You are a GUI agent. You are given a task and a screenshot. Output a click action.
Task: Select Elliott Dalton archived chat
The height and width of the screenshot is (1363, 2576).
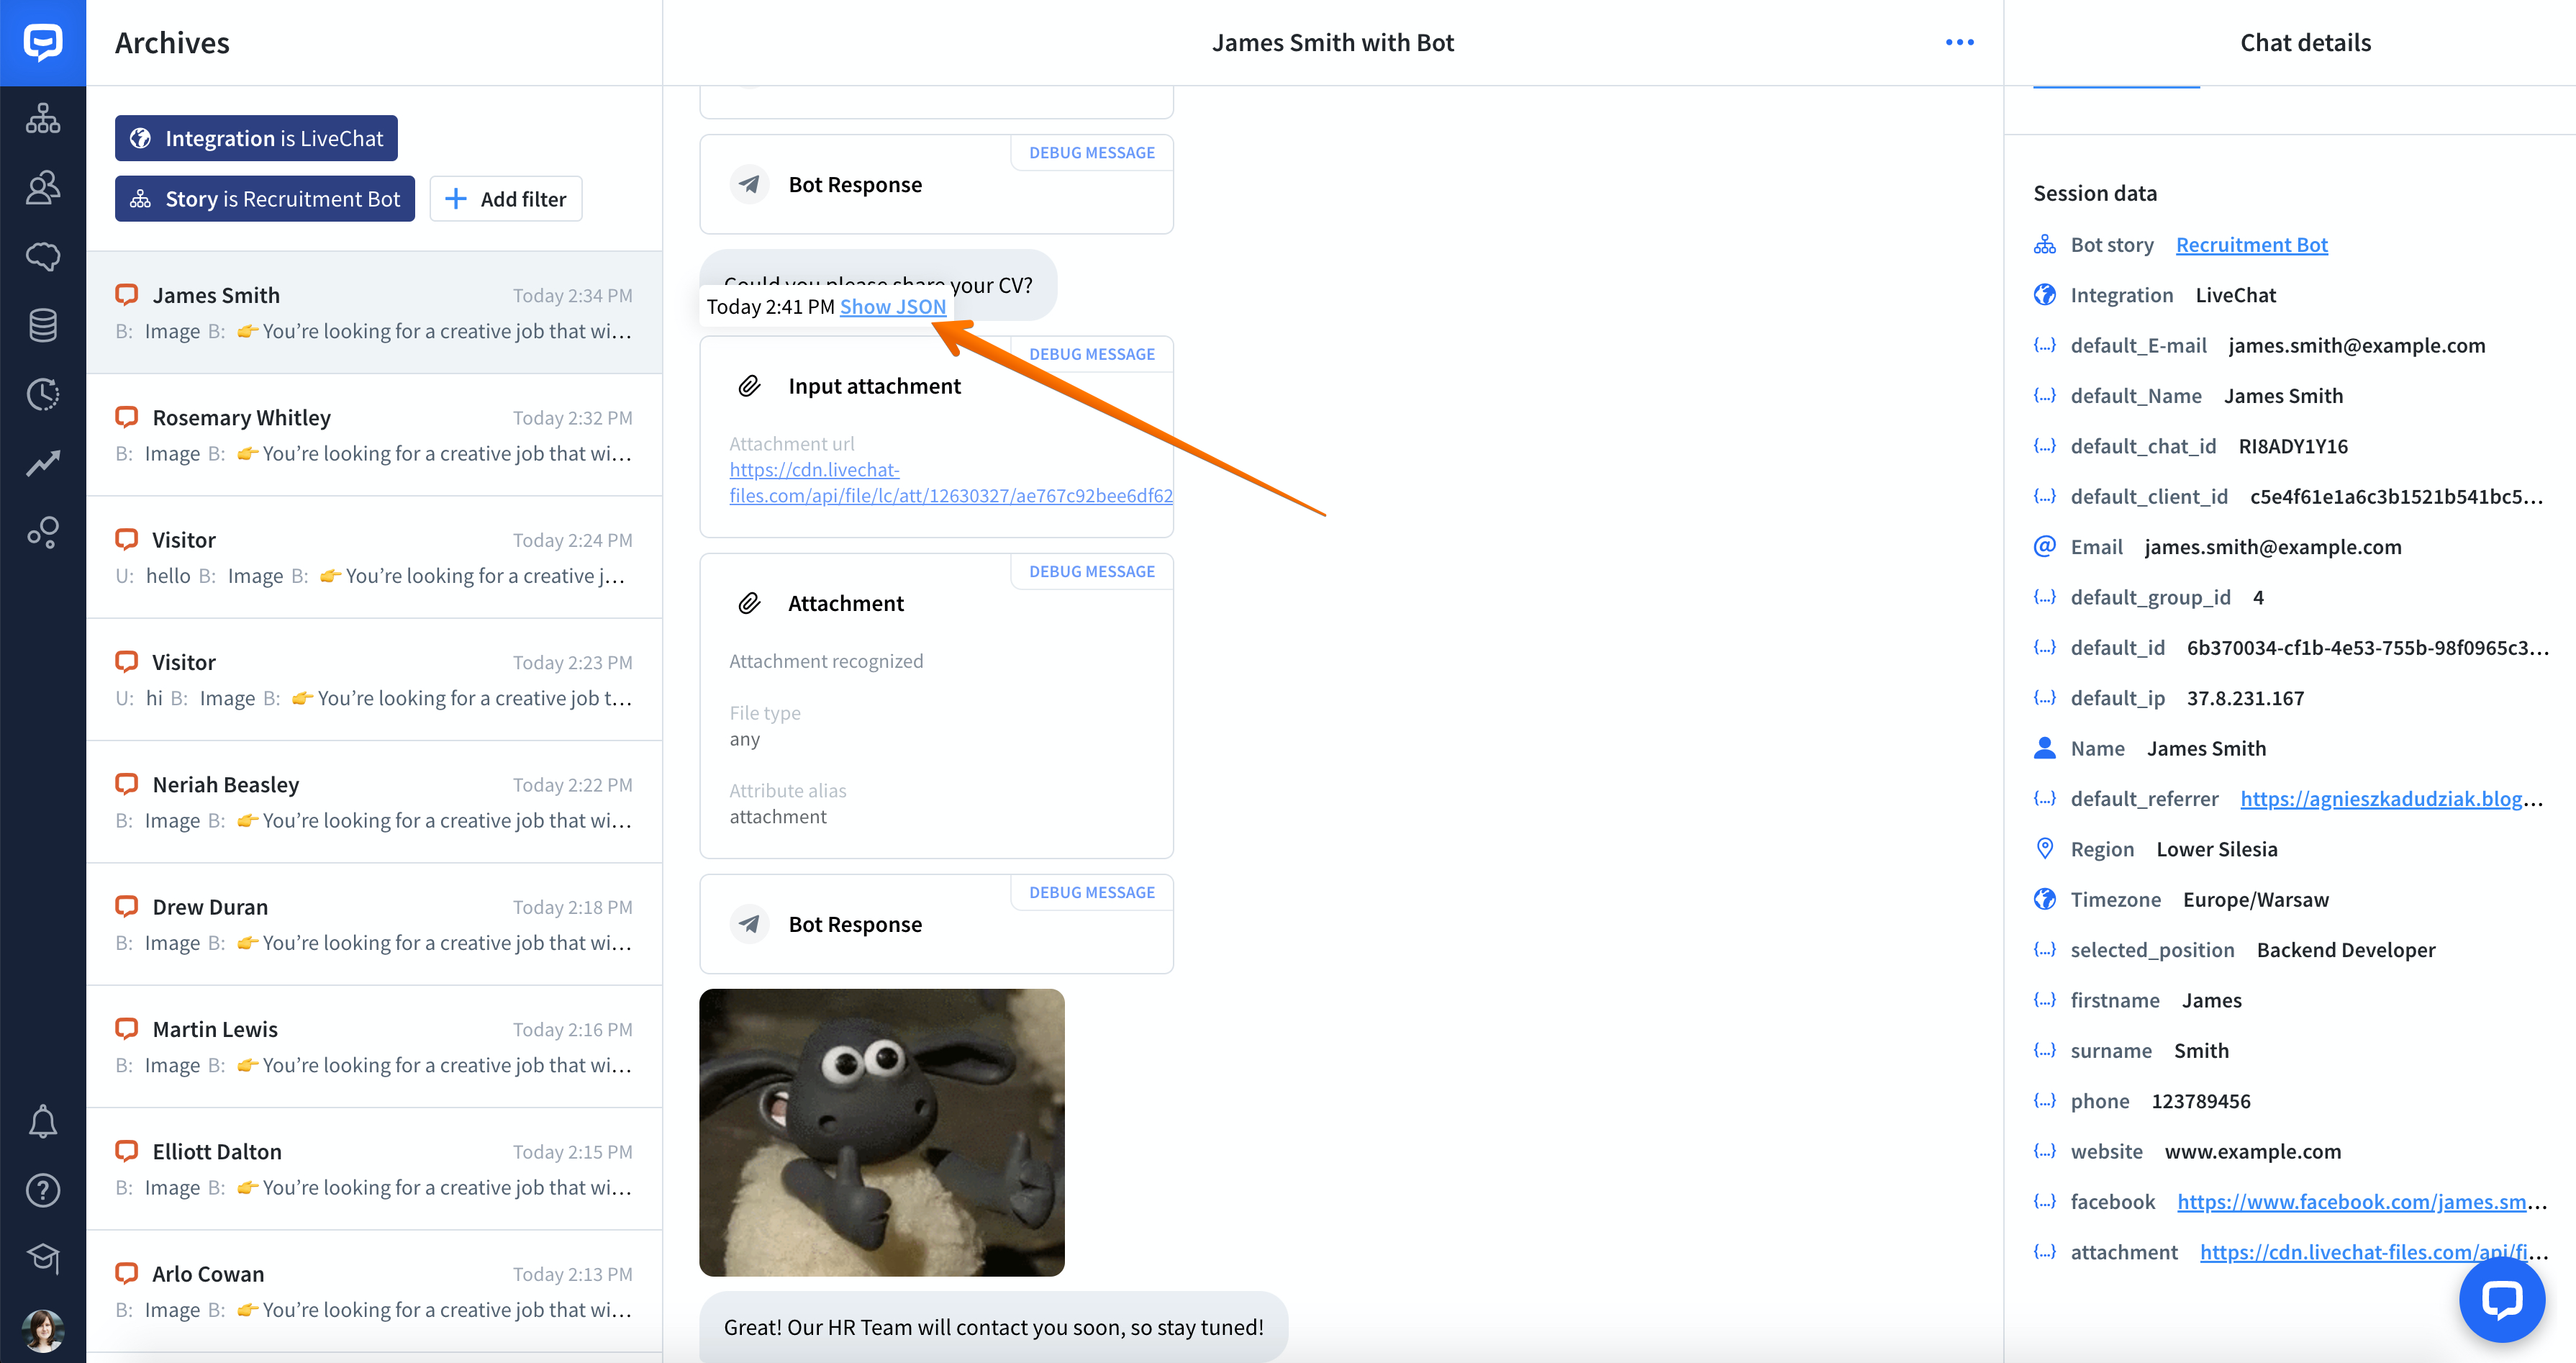coord(374,1169)
